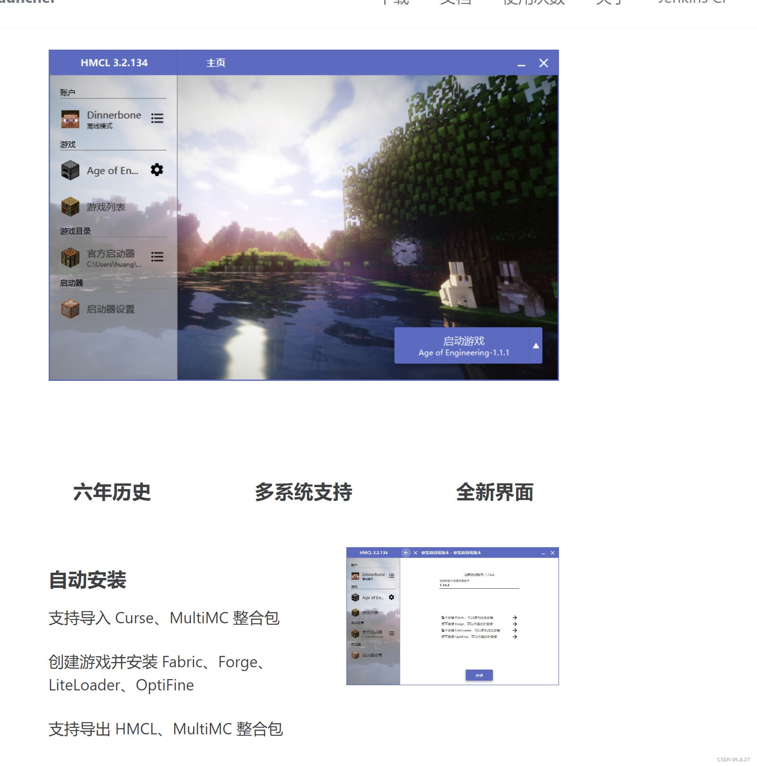Click the Dinnerbone account avatar
757x766 pixels.
click(x=69, y=119)
